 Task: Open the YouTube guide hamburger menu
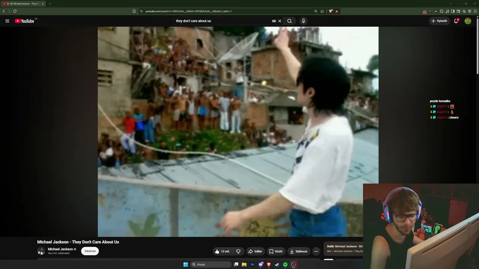(7, 21)
